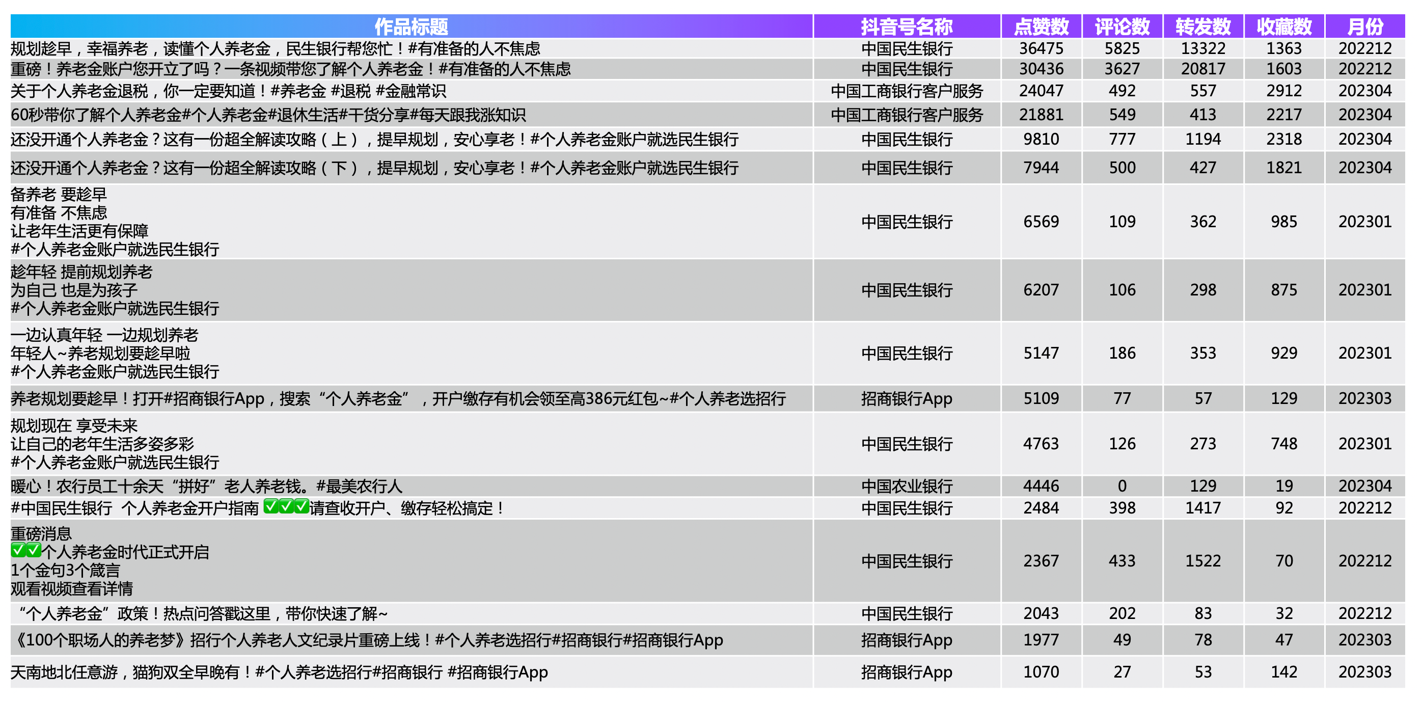Click 招商银行App in the 1070 row
The width and height of the screenshot is (1422, 702).
pos(907,671)
